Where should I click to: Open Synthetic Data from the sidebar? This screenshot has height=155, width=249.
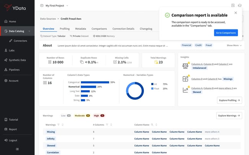click(15, 60)
